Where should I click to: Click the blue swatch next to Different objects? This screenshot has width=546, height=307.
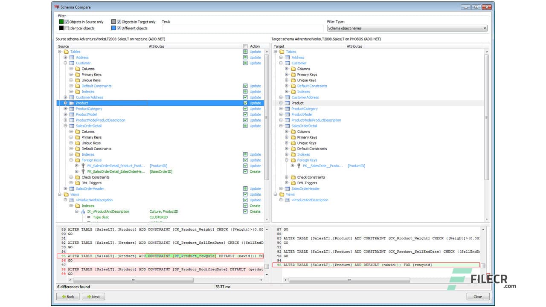coord(114,28)
